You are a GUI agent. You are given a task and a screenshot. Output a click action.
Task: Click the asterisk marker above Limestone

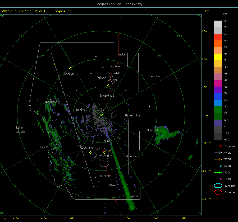pos(50,100)
